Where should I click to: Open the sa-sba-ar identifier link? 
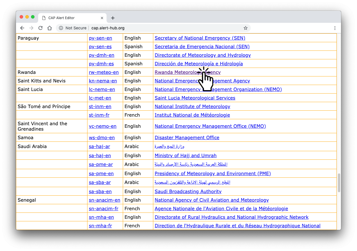tap(100, 182)
